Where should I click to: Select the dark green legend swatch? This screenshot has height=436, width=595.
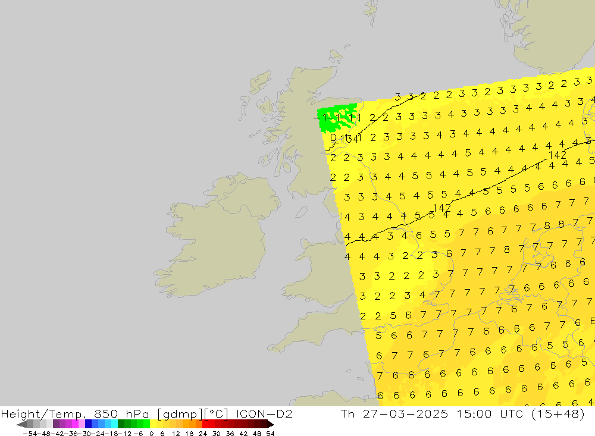click(x=121, y=424)
